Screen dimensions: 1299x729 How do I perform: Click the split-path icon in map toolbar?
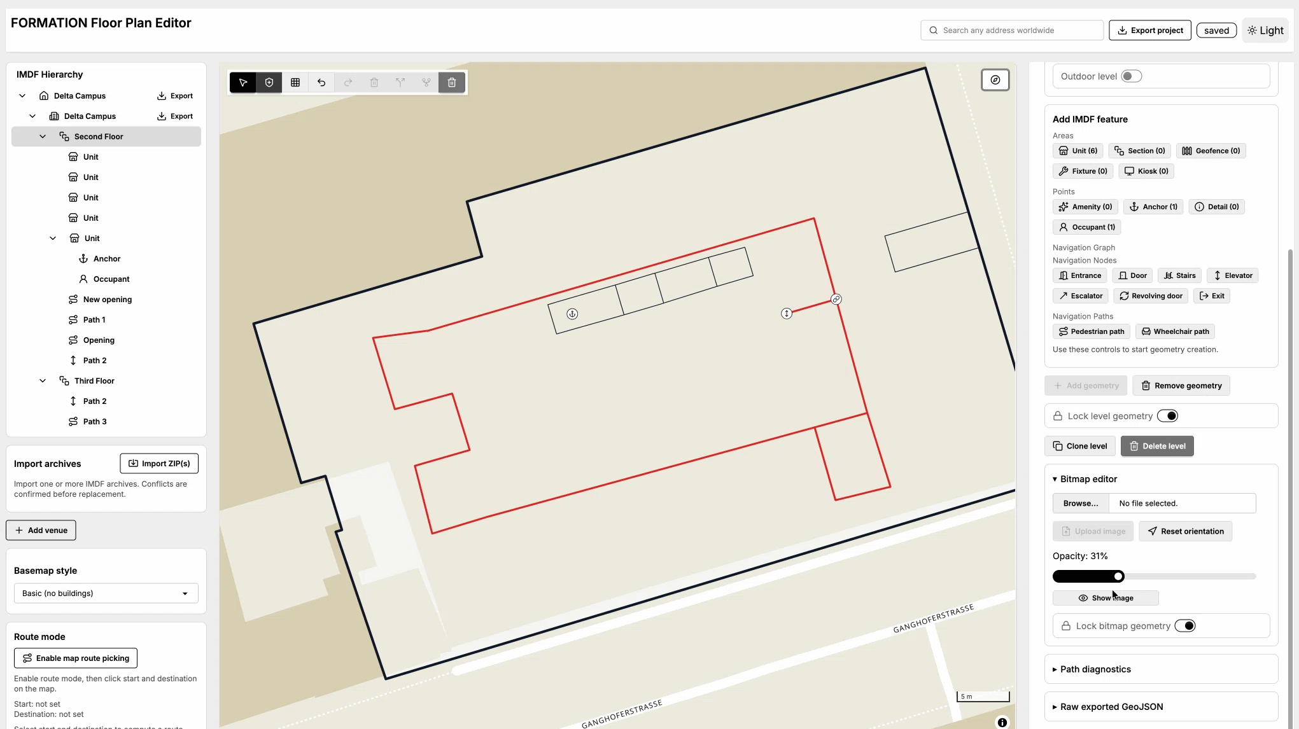pos(400,82)
